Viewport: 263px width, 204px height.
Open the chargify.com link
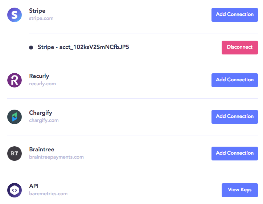point(44,121)
